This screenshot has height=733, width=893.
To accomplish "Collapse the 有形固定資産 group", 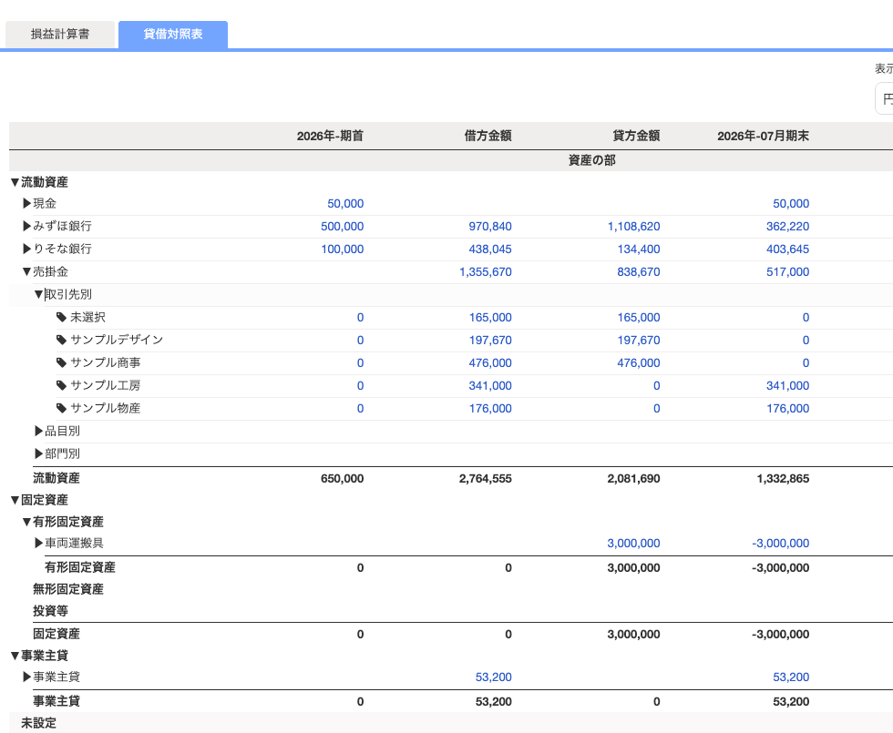I will coord(26,521).
